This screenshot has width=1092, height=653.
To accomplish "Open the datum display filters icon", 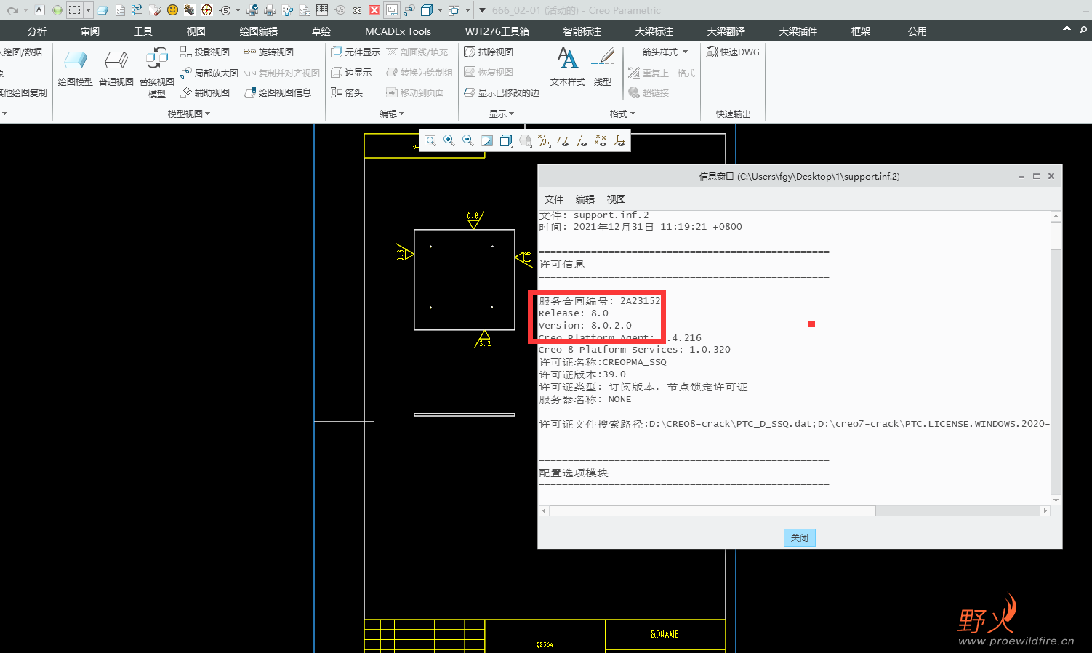I will [544, 140].
